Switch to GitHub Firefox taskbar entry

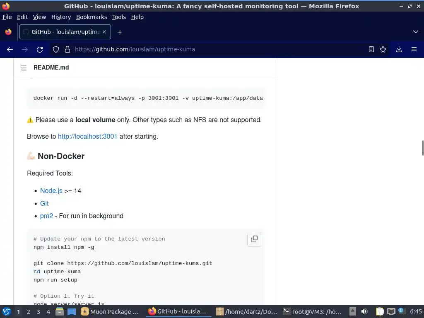[x=178, y=312]
